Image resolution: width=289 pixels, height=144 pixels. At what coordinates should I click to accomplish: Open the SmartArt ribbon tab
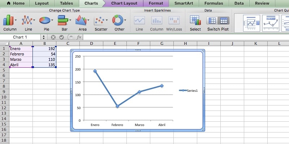click(x=183, y=3)
